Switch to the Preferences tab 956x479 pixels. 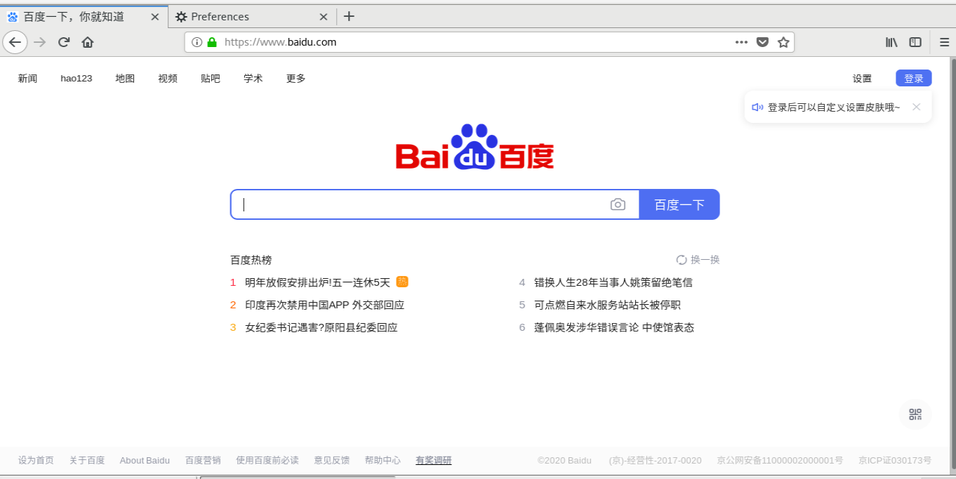click(x=252, y=17)
